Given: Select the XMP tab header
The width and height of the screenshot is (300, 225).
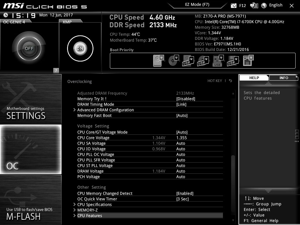Looking at the screenshot, I should [67, 22].
